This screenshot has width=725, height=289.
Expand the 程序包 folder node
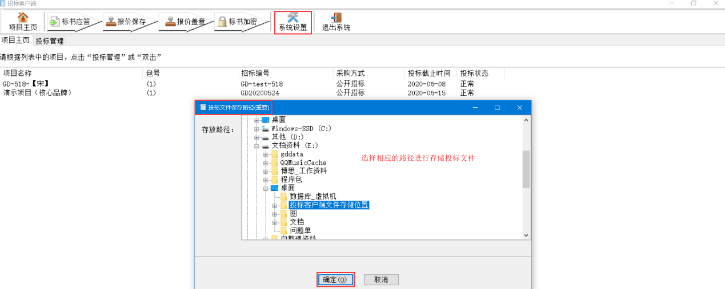[x=266, y=180]
